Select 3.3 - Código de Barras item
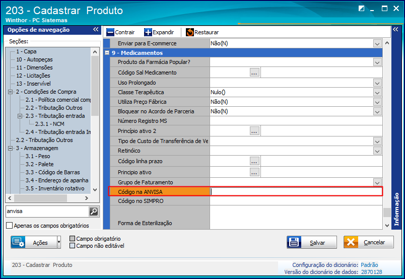Screen dimensions: 405x279 (53, 172)
